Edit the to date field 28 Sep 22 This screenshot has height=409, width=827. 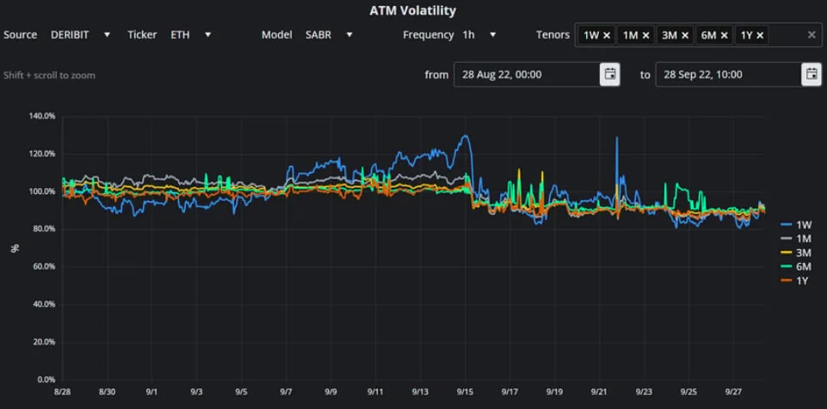point(728,74)
